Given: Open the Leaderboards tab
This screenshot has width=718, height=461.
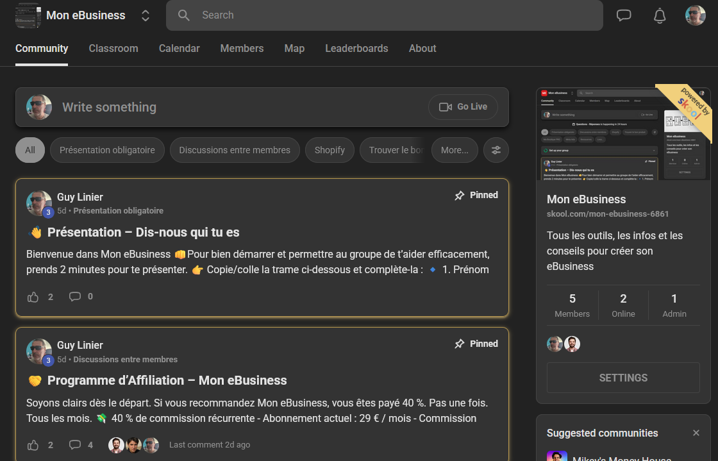Looking at the screenshot, I should pyautogui.click(x=356, y=49).
